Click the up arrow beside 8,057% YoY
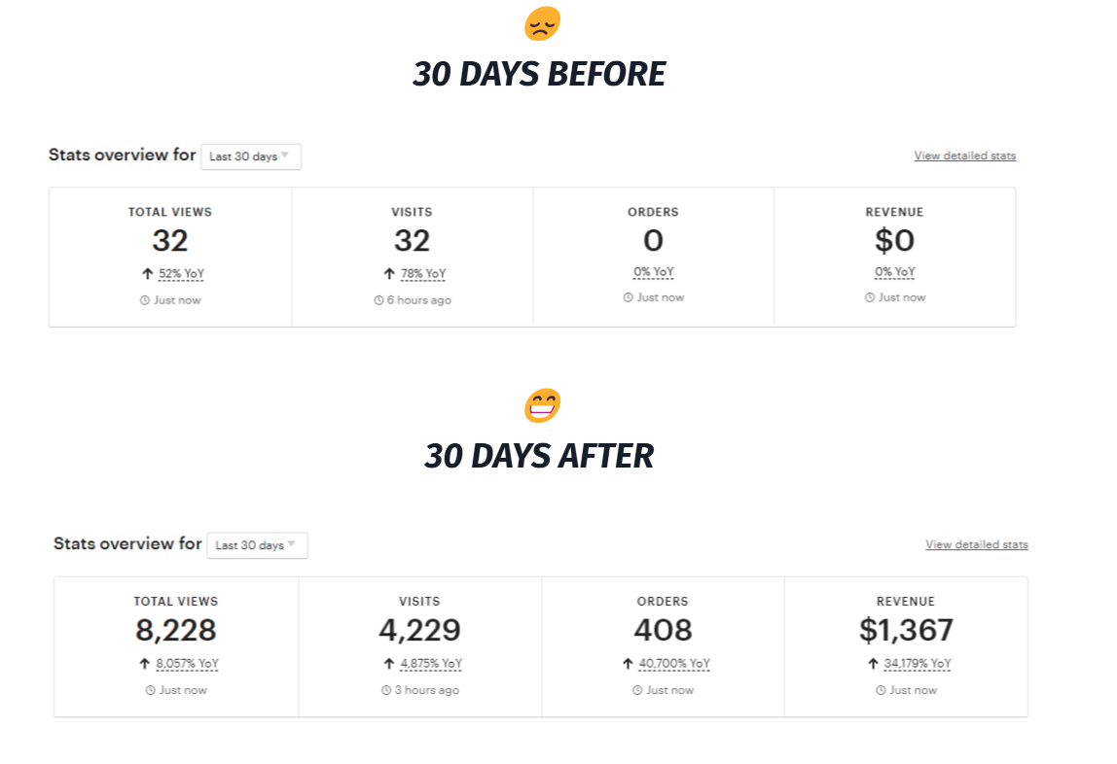This screenshot has height=764, width=1117. click(x=145, y=664)
